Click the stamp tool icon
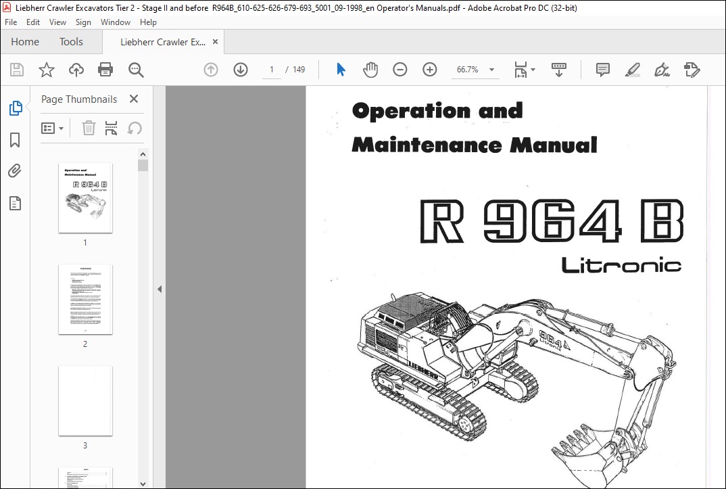The image size is (726, 489). (x=692, y=70)
